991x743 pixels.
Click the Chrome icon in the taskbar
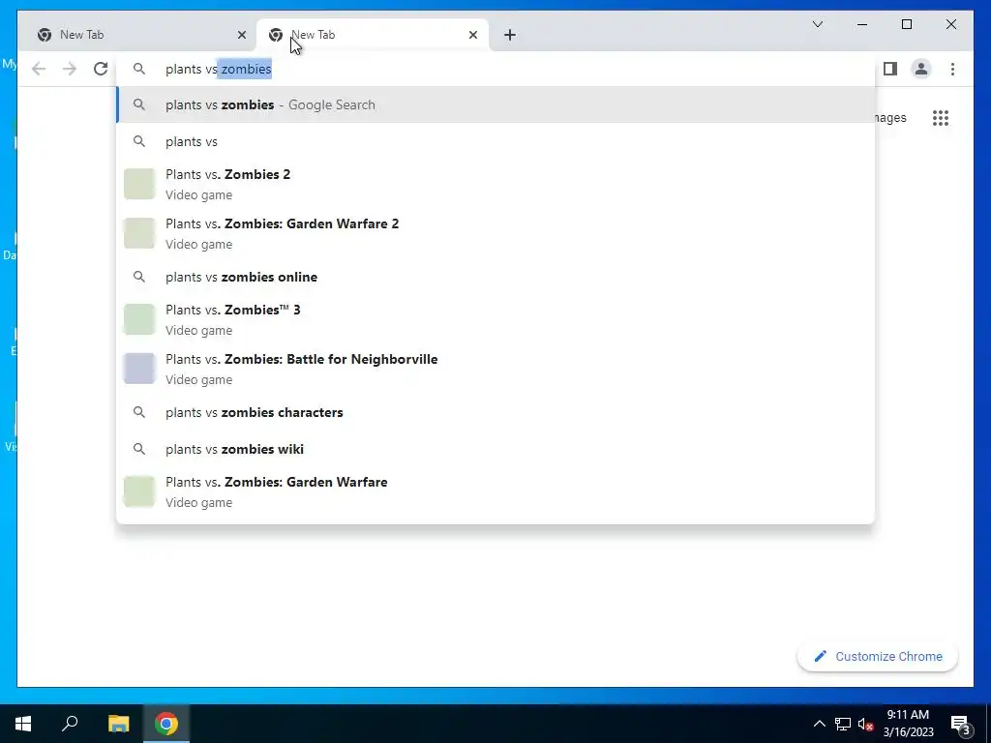point(166,724)
